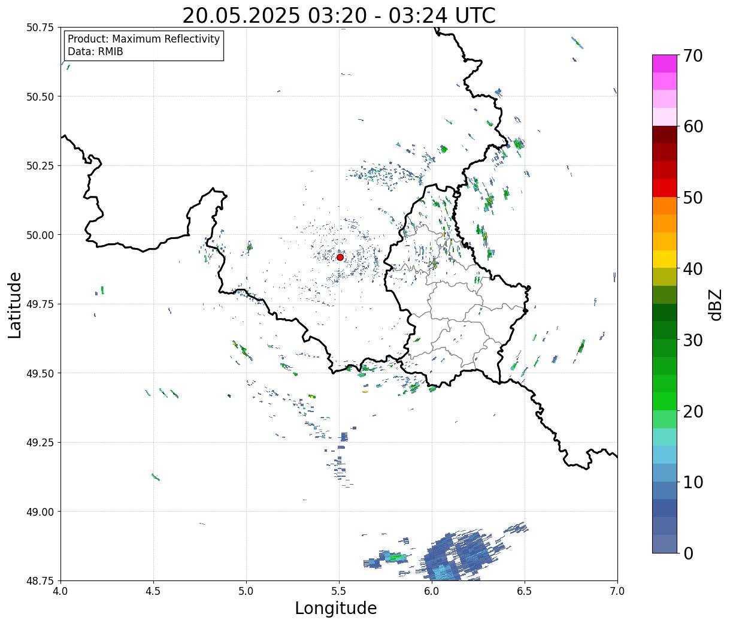Click the dBZ colorbar label
The width and height of the screenshot is (730, 623).
715,304
